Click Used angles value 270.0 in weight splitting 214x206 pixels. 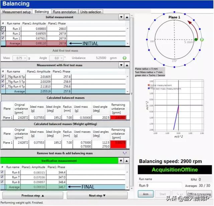click(x=106, y=146)
